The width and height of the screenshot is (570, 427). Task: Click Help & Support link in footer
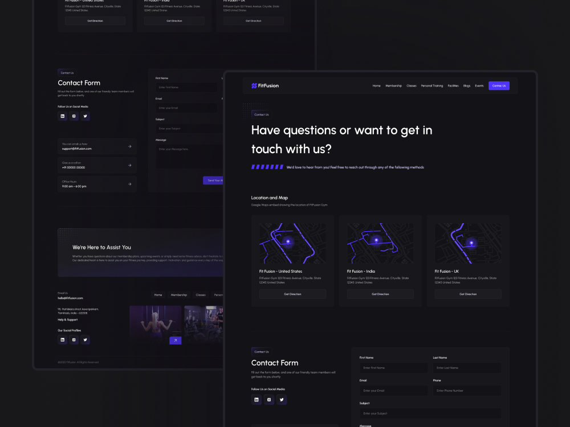click(68, 319)
